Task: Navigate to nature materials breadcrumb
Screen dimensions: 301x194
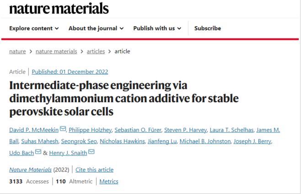Action: coord(56,51)
